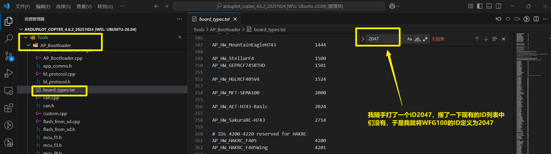The image size is (551, 154).
Task: Click AP_Bootloader in the breadcrumb path
Action: pyautogui.click(x=225, y=29)
